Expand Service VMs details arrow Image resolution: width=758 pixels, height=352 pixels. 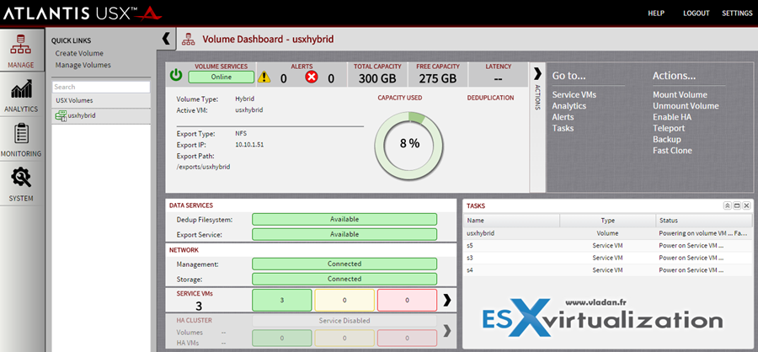(447, 300)
